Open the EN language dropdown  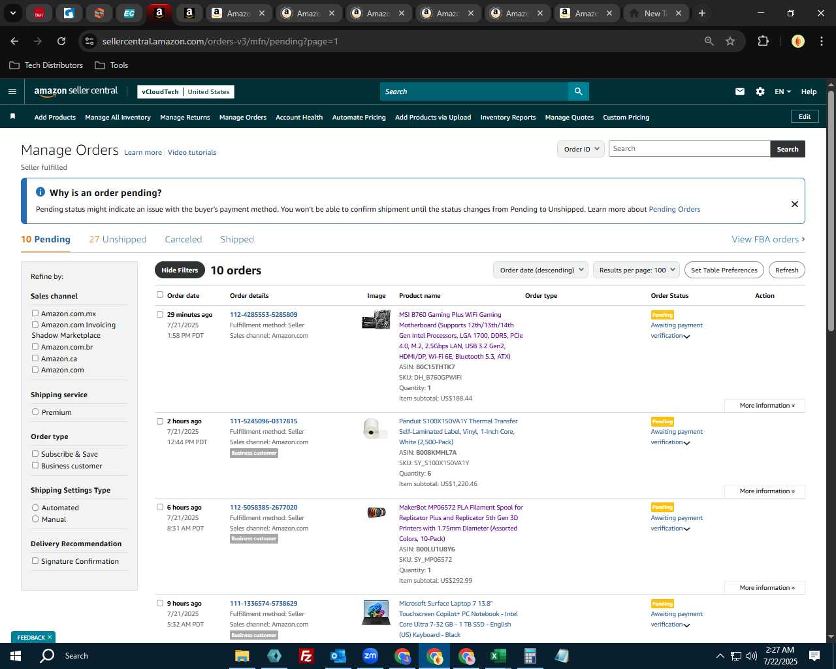(x=782, y=91)
